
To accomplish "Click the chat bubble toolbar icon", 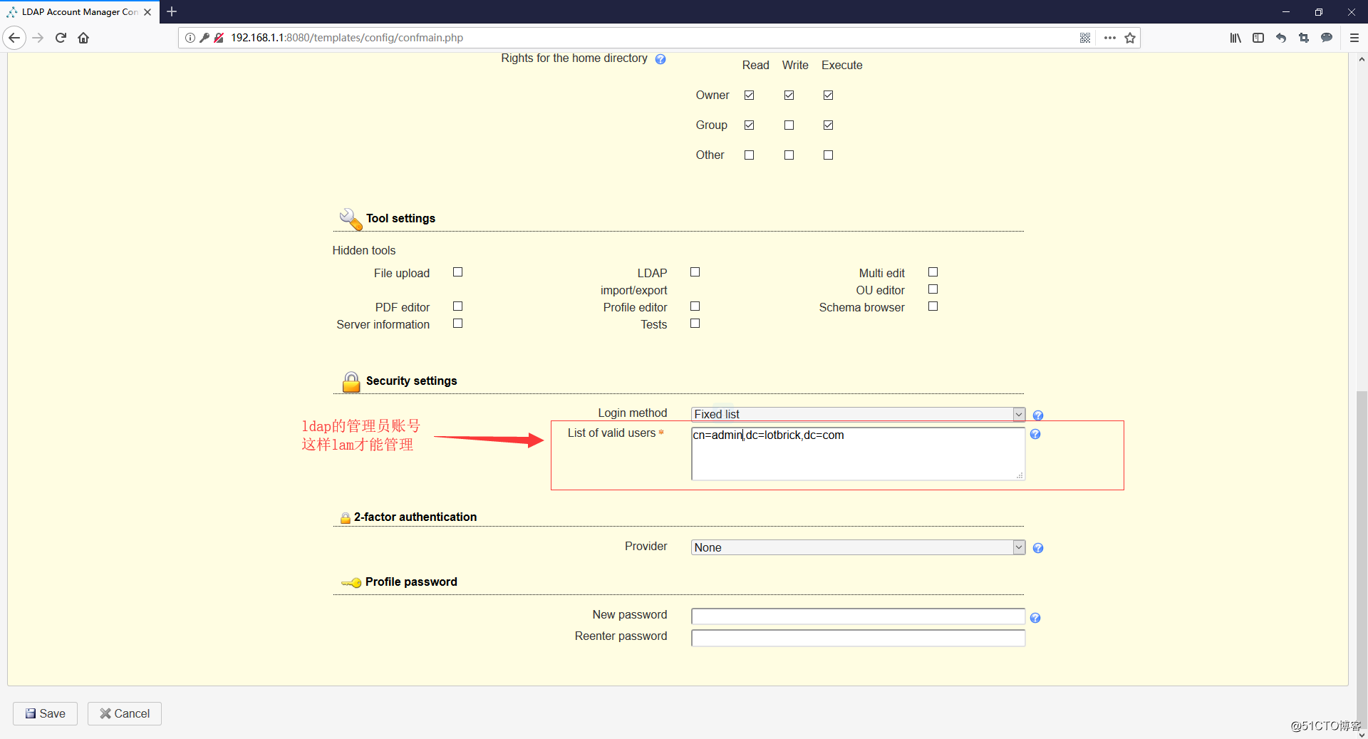I will click(x=1327, y=38).
